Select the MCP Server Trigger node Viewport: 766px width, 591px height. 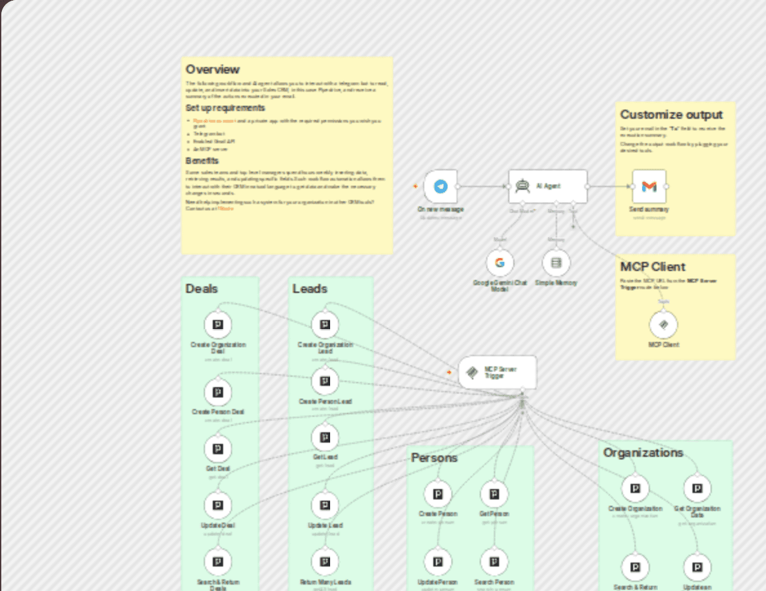[x=497, y=372]
